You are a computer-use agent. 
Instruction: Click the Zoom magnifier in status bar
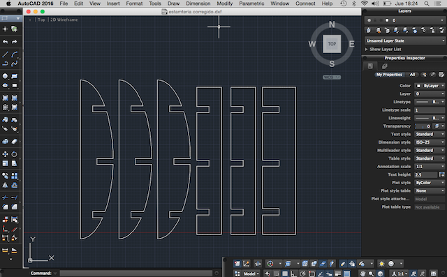pos(371,274)
